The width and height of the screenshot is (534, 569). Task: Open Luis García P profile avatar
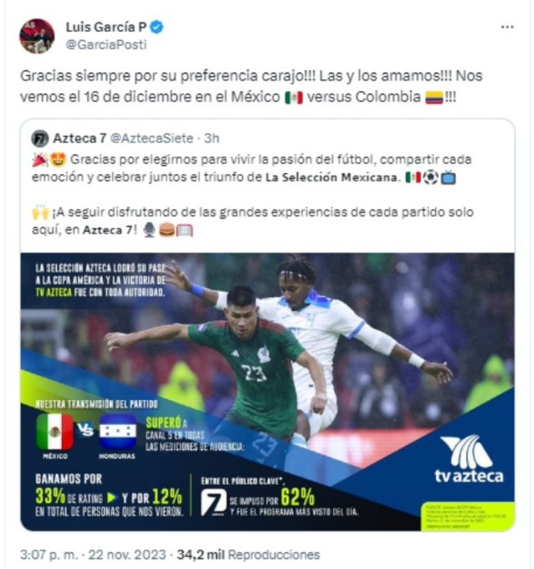pyautogui.click(x=37, y=36)
